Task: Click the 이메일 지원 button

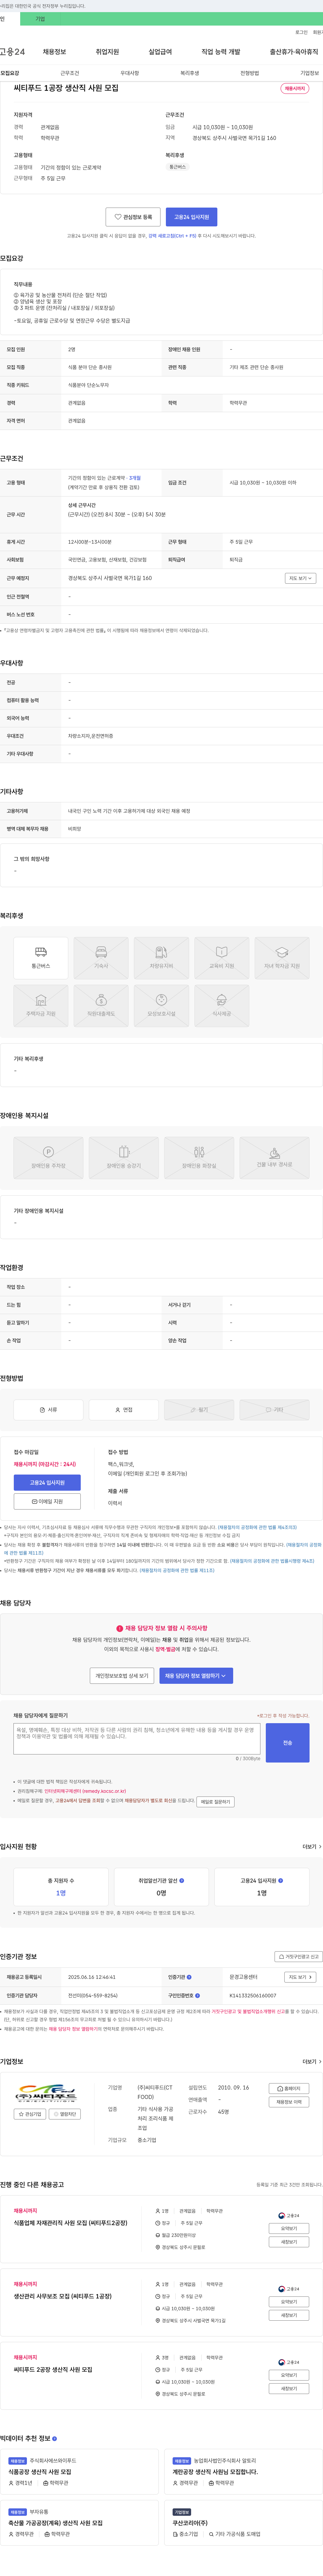Action: click(x=47, y=1501)
